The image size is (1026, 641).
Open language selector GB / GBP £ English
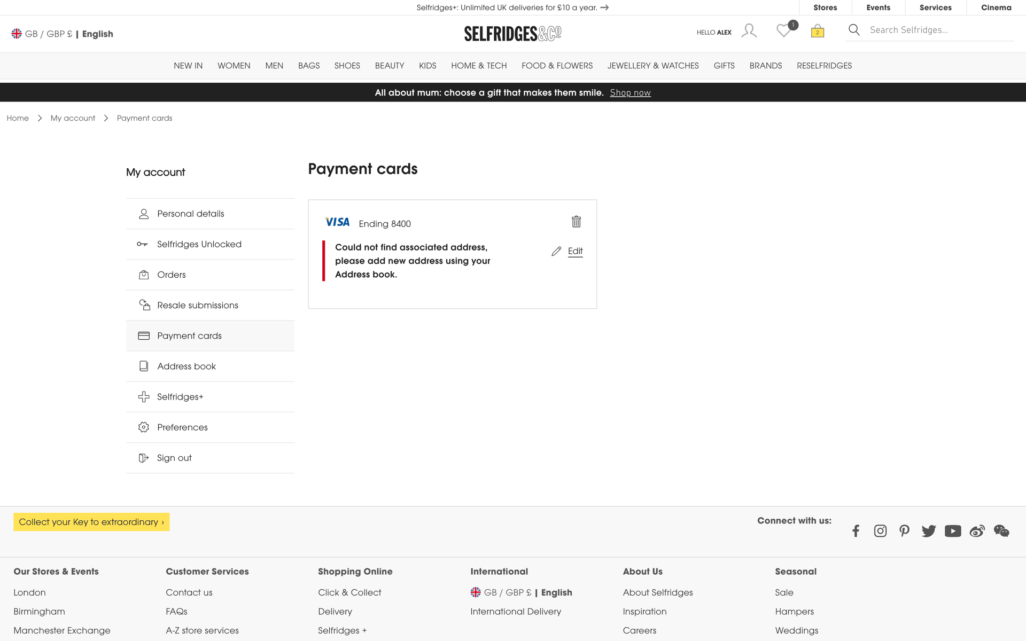click(63, 34)
